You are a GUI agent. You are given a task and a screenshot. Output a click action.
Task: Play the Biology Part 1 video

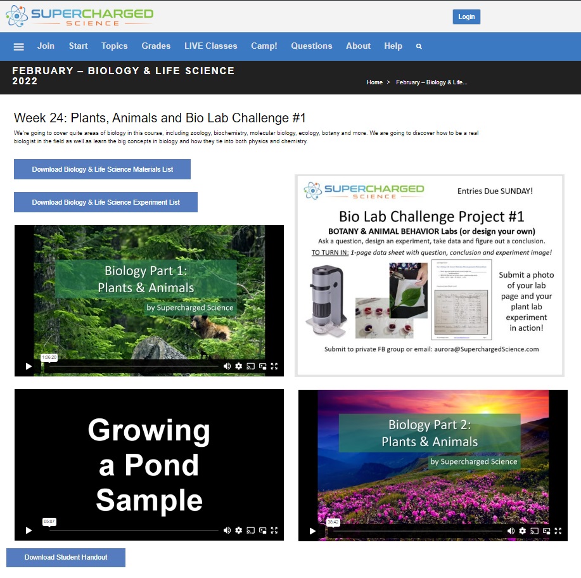pos(29,366)
